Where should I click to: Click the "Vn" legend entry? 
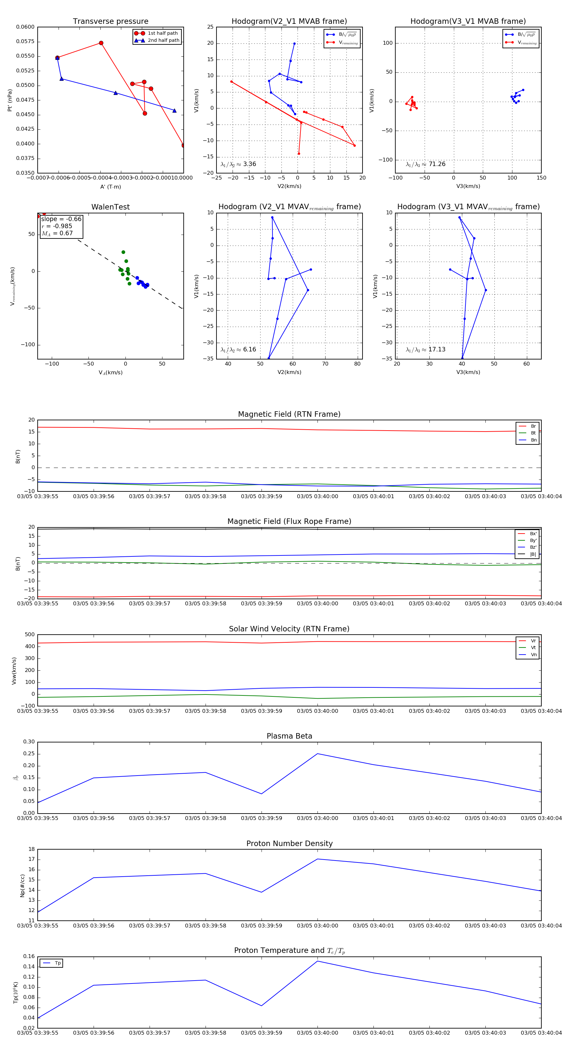528,655
